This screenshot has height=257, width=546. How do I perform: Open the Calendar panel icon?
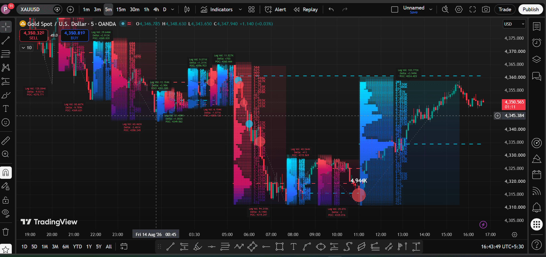tap(537, 174)
